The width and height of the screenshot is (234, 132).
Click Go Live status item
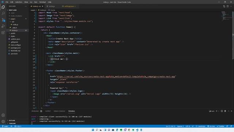click(x=211, y=126)
